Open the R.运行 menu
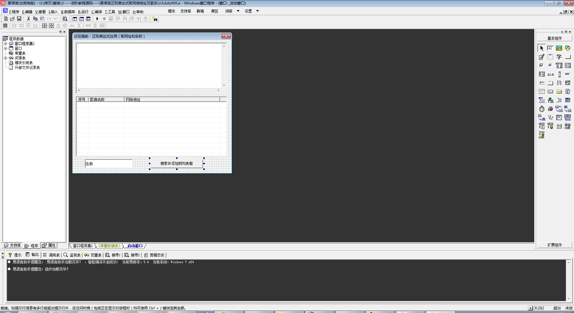The height and width of the screenshot is (313, 574). [83, 12]
